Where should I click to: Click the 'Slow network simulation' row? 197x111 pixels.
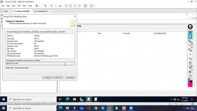click(x=40, y=44)
